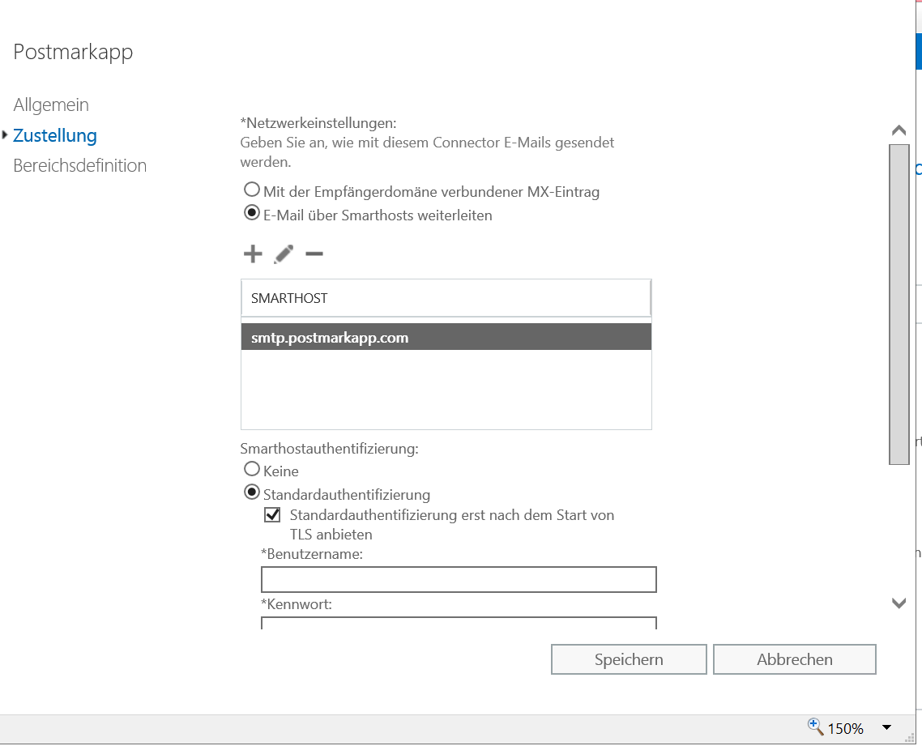Open the Bereichsdefinition section

[x=80, y=166]
